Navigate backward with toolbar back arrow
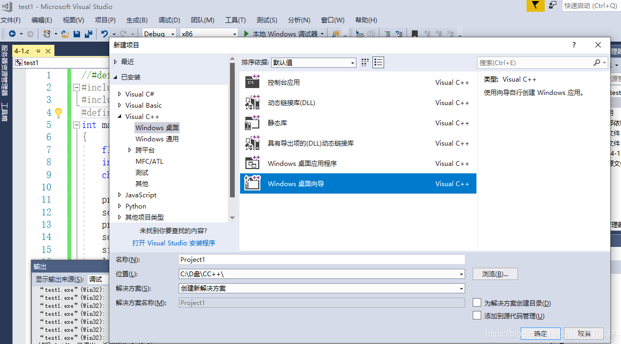 click(12, 34)
